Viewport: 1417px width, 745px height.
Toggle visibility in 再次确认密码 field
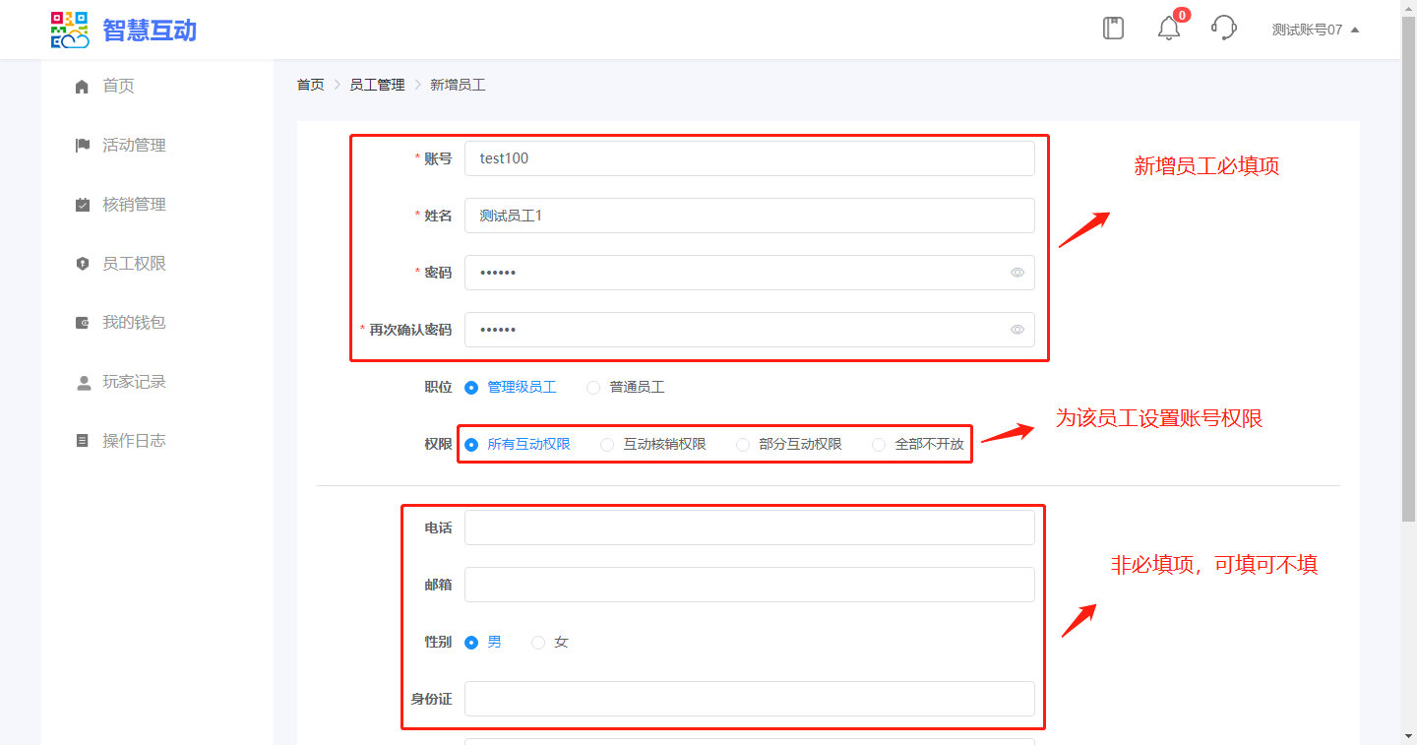(x=1017, y=330)
